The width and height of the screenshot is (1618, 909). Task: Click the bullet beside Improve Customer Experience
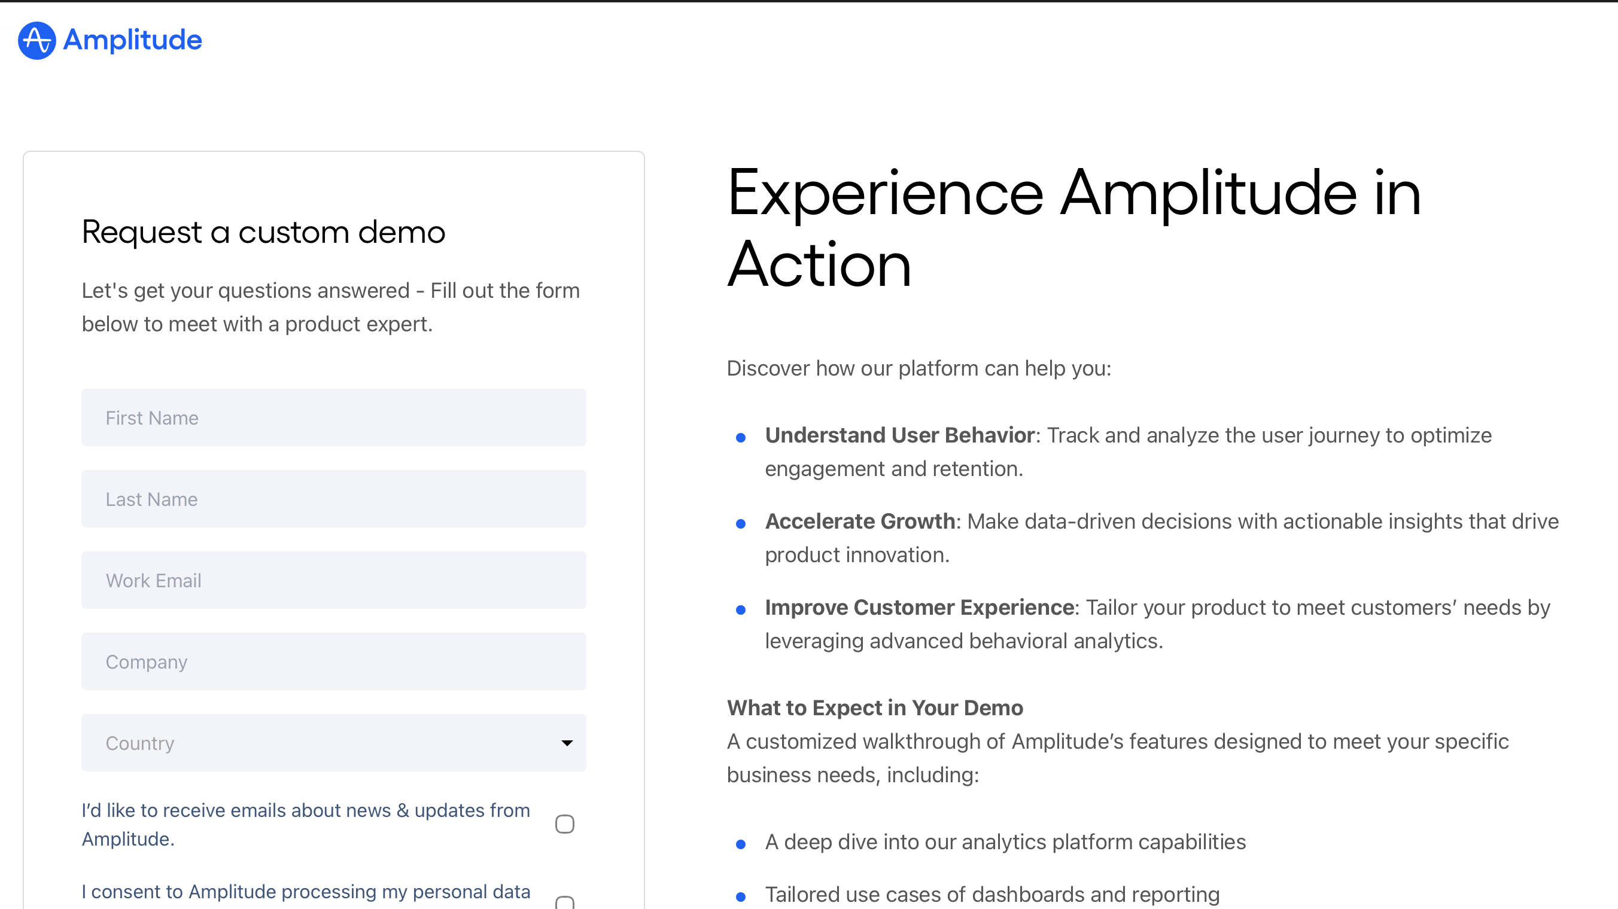pyautogui.click(x=741, y=609)
